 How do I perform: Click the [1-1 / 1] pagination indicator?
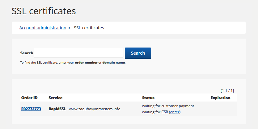[227, 91]
